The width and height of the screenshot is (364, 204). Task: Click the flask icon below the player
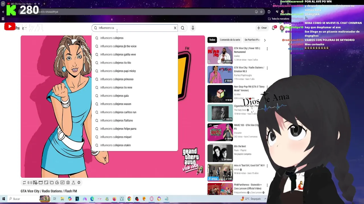[73, 182]
